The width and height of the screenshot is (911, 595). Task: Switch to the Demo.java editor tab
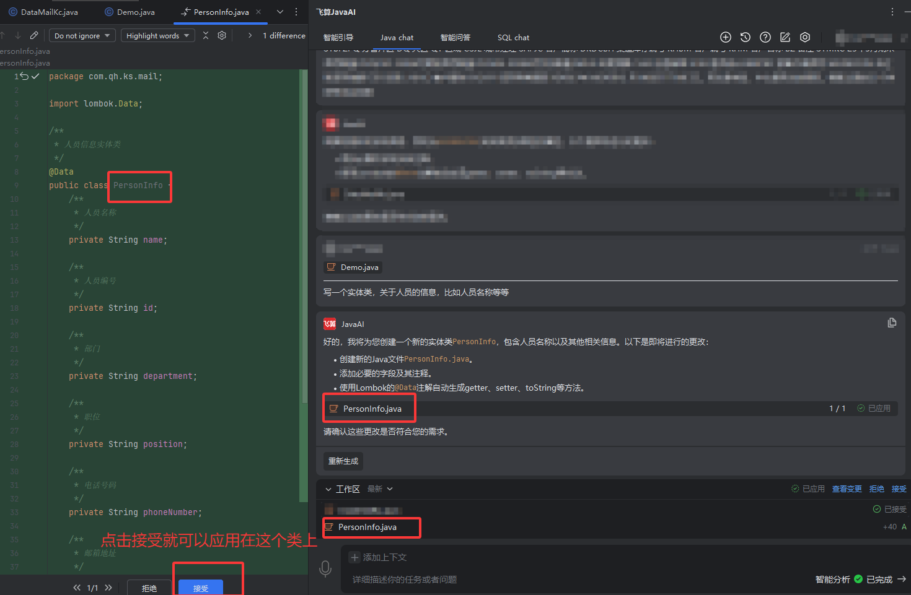pyautogui.click(x=130, y=12)
